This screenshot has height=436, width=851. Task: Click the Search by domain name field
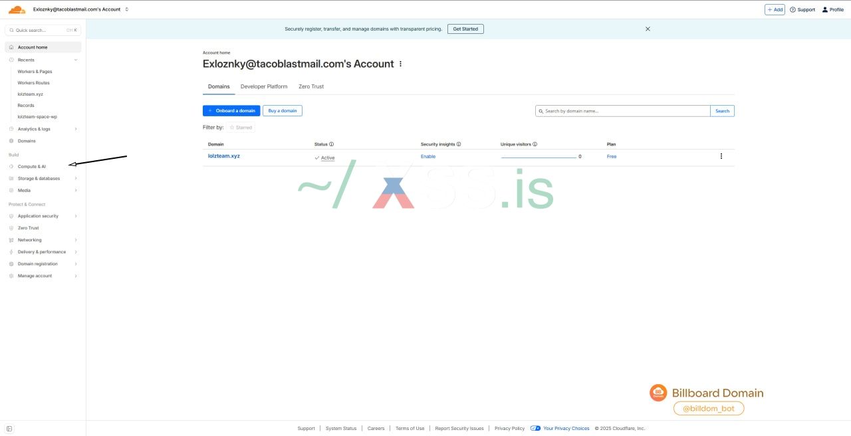(x=623, y=111)
